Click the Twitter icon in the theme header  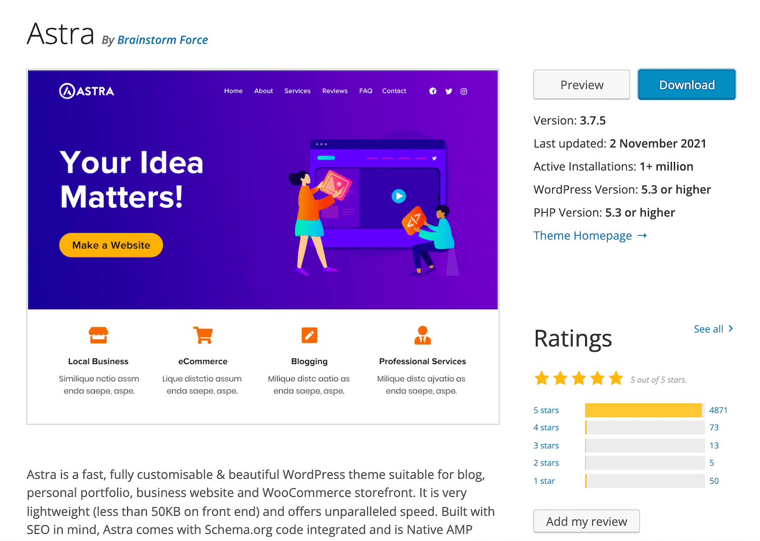pyautogui.click(x=448, y=91)
